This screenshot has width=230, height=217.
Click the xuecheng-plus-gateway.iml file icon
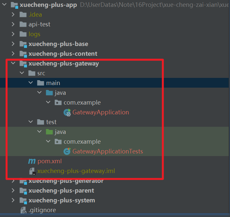(32, 171)
